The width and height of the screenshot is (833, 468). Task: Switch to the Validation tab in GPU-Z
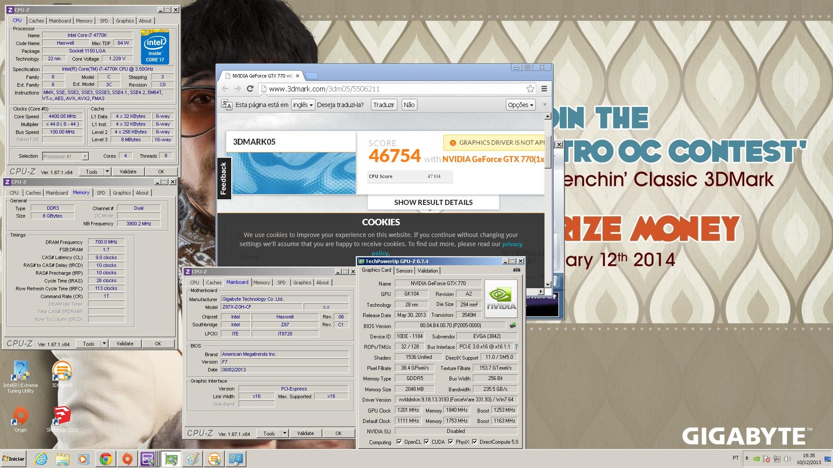[x=428, y=270]
